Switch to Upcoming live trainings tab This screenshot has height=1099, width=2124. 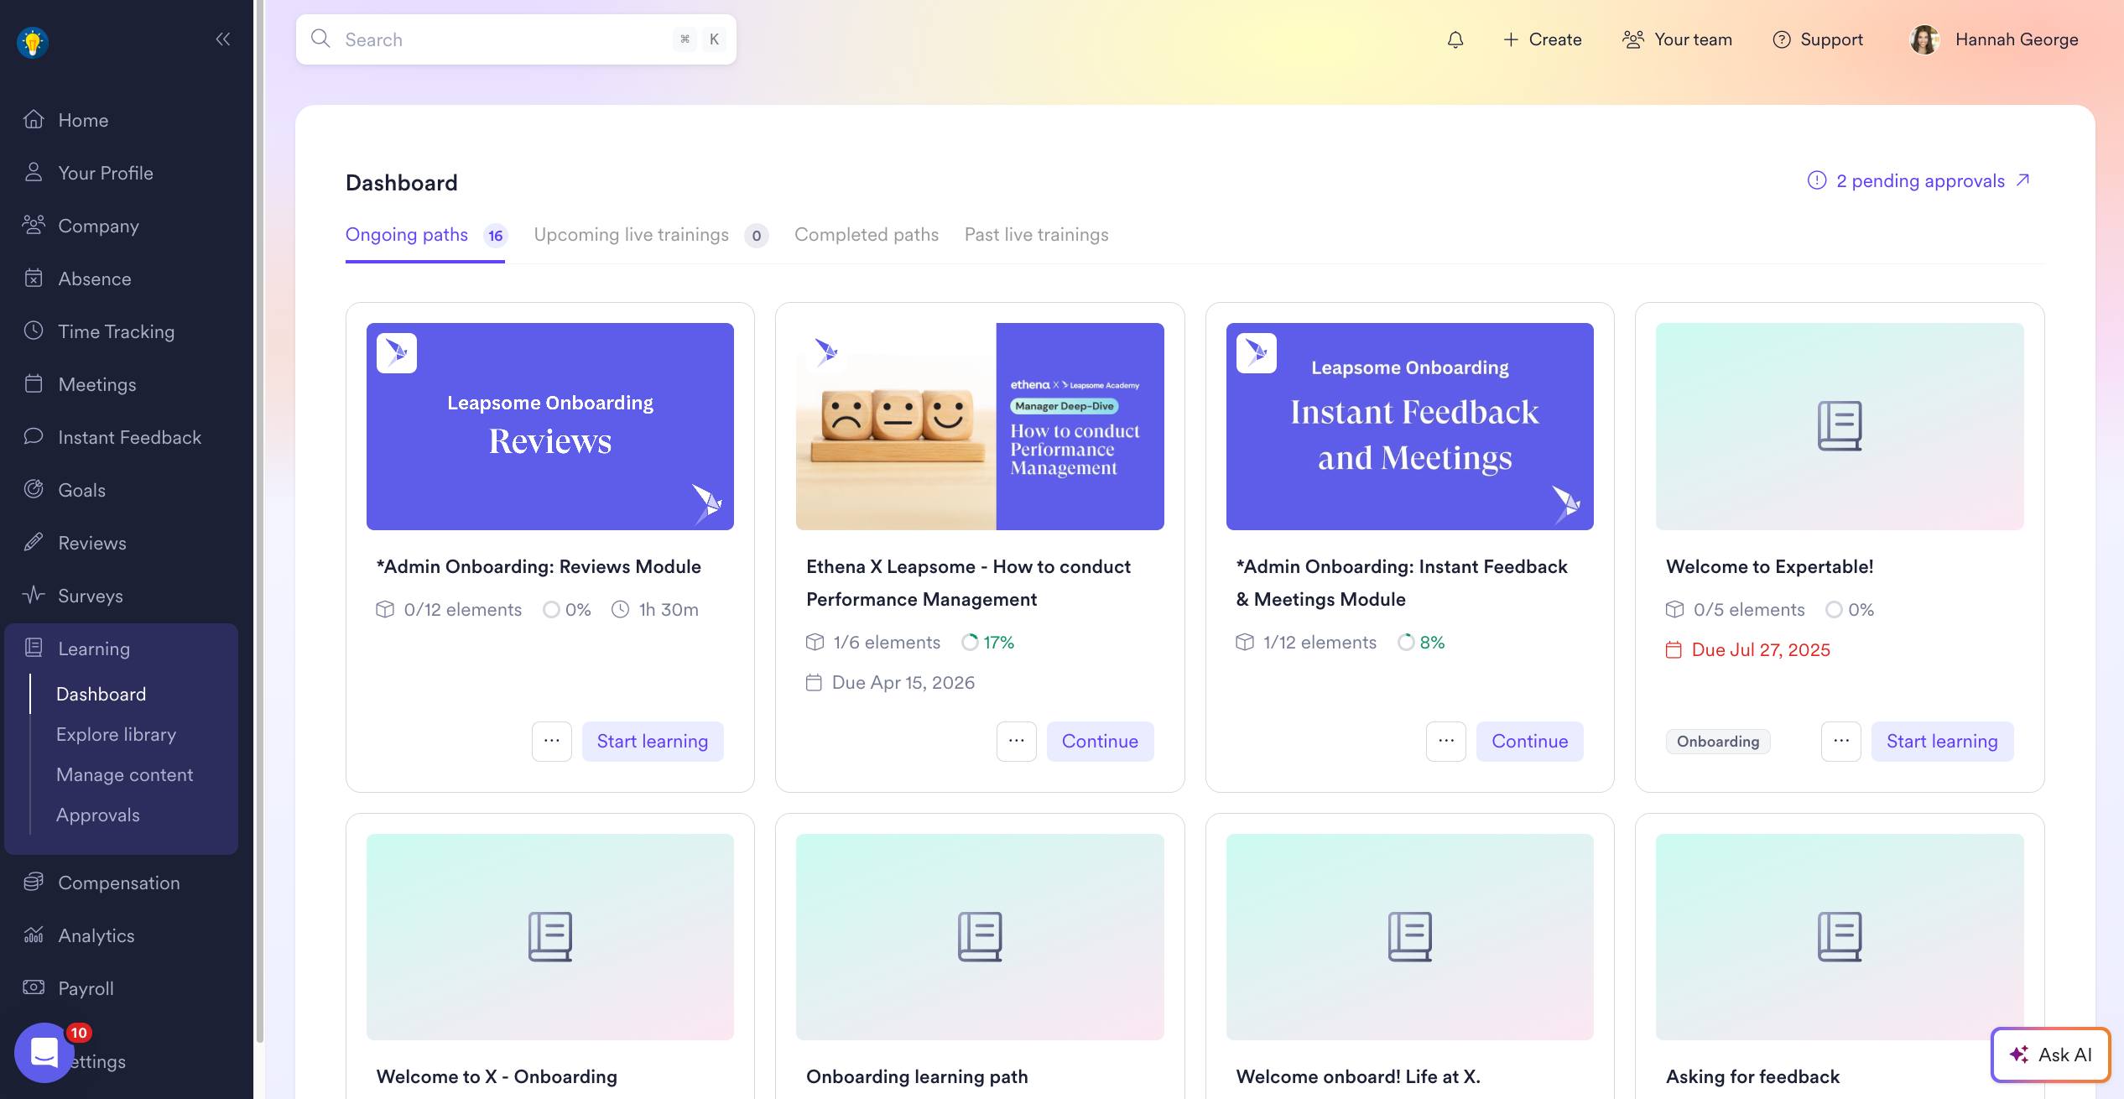tap(631, 235)
